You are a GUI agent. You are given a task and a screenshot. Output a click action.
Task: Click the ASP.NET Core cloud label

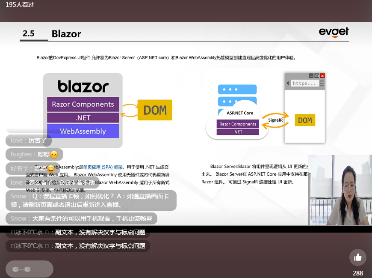pyautogui.click(x=240, y=113)
